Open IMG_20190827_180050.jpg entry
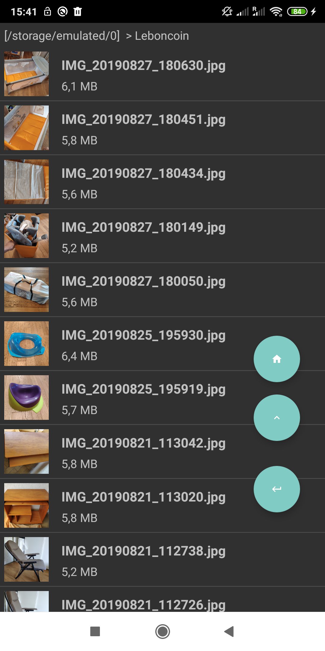Screen dimensions: 325x651 162,290
